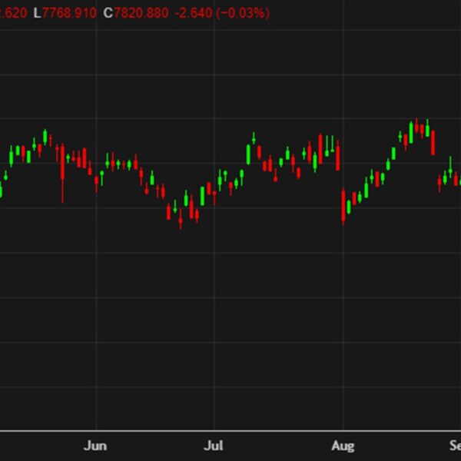Click the first green candle at chart's left edge
Viewport: 461px width, 461px height.
1,190
